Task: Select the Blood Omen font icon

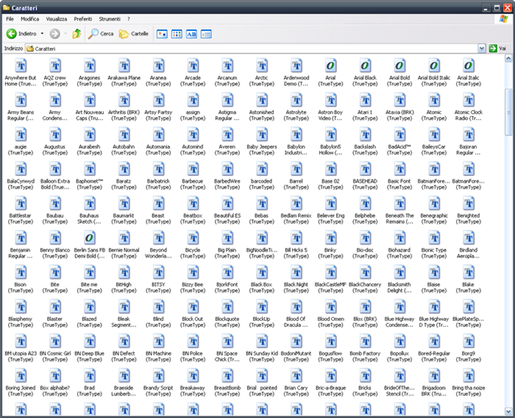Action: [330, 307]
